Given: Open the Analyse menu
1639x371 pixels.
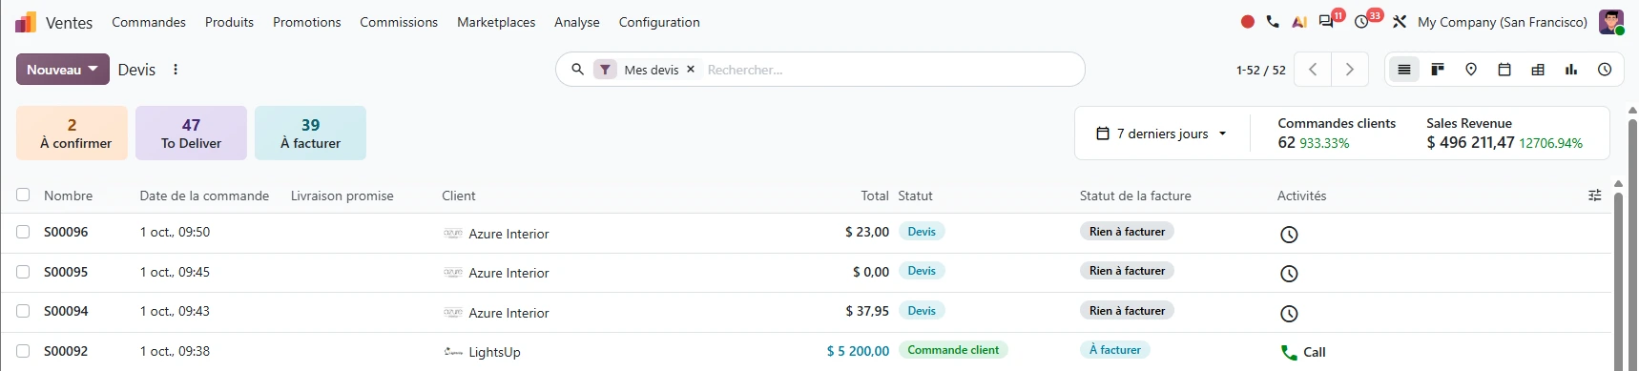Looking at the screenshot, I should coord(577,22).
